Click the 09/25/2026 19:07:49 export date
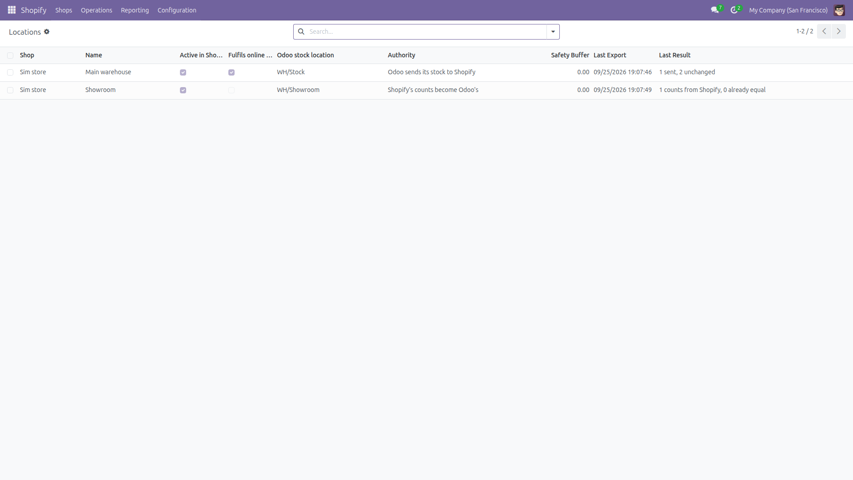The width and height of the screenshot is (853, 480). tap(622, 90)
